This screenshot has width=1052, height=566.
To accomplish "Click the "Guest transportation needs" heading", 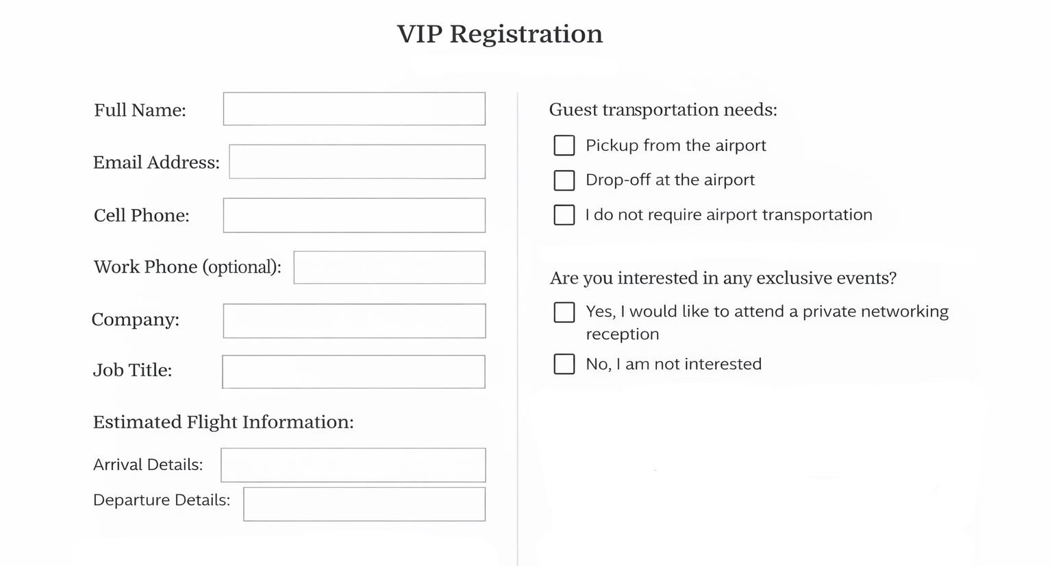I will click(x=663, y=110).
